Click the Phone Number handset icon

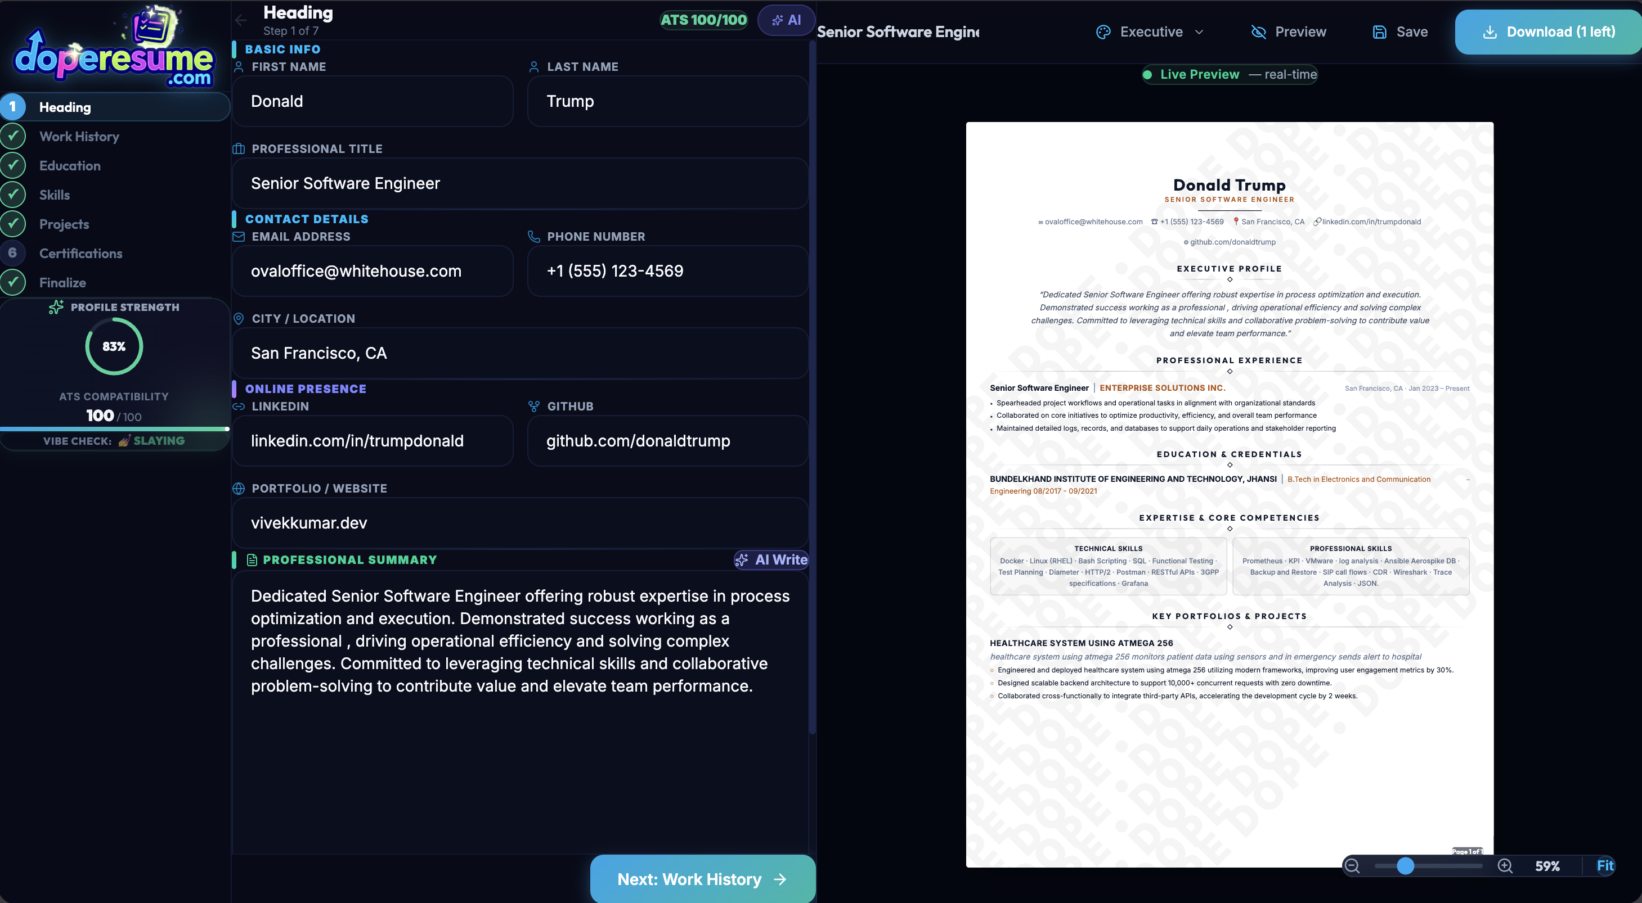pos(534,237)
